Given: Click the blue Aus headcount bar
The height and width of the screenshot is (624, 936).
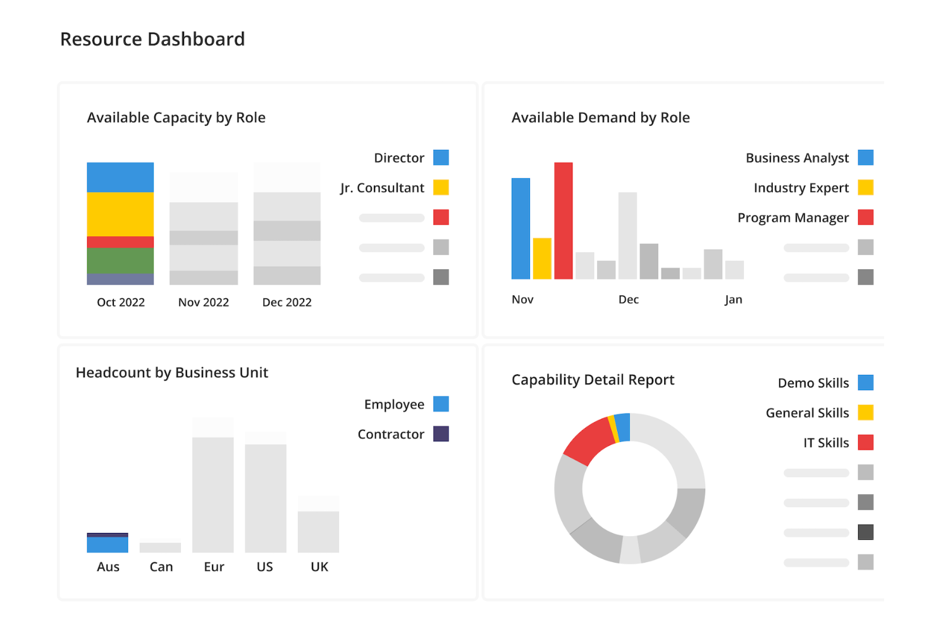Looking at the screenshot, I should (108, 545).
